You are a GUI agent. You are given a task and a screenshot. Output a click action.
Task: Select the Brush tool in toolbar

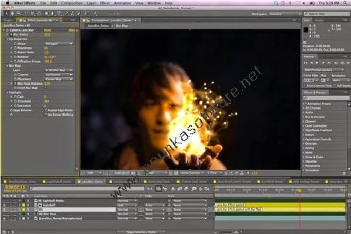(67, 13)
